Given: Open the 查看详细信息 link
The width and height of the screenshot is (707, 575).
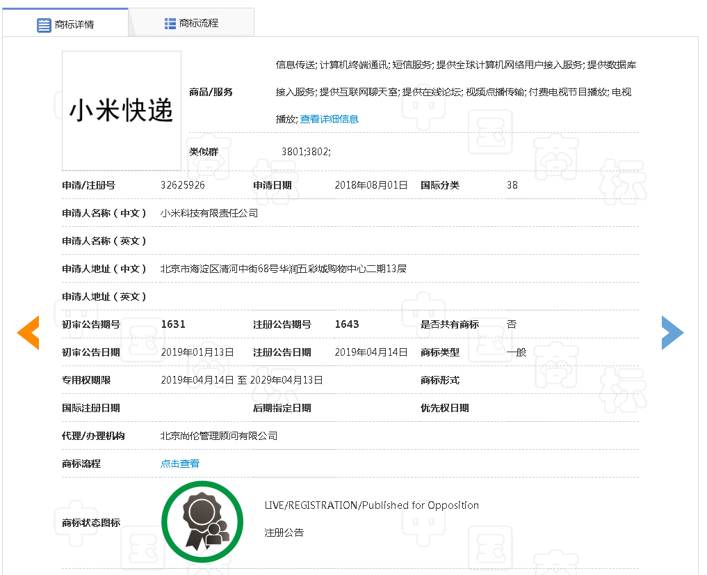Looking at the screenshot, I should (x=329, y=119).
